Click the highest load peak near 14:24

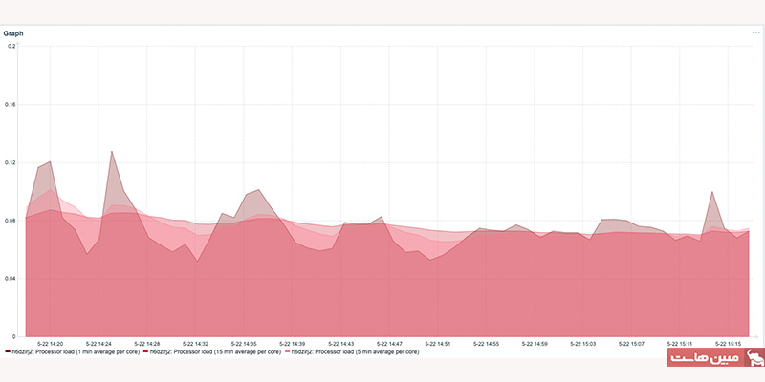pyautogui.click(x=112, y=152)
